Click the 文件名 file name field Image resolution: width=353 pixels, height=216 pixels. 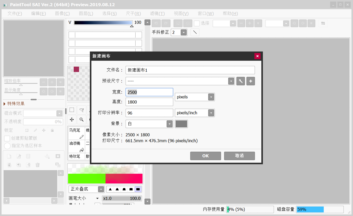(190, 70)
